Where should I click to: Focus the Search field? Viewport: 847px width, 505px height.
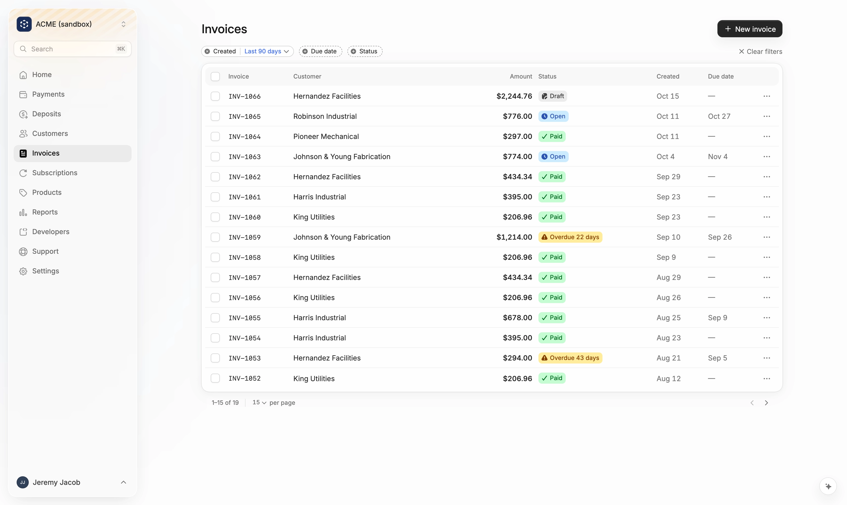coord(73,49)
